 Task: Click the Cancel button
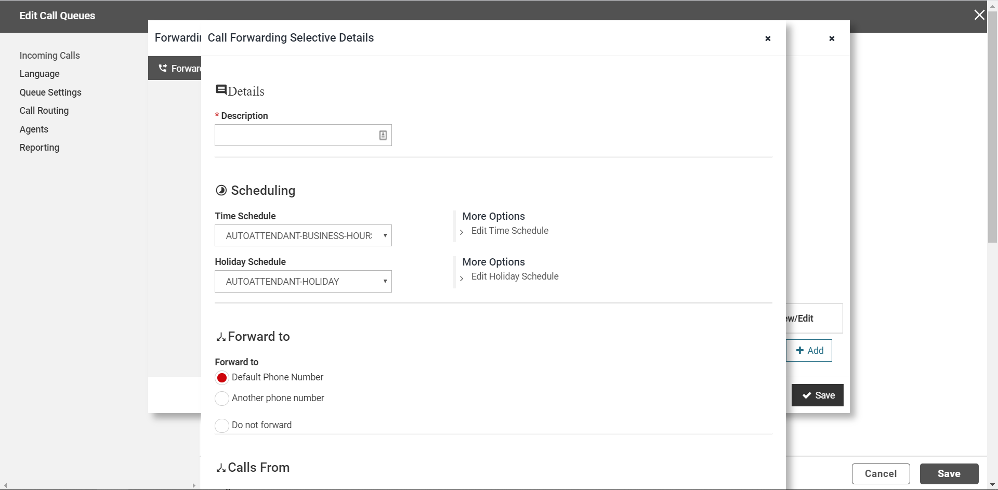pyautogui.click(x=881, y=473)
